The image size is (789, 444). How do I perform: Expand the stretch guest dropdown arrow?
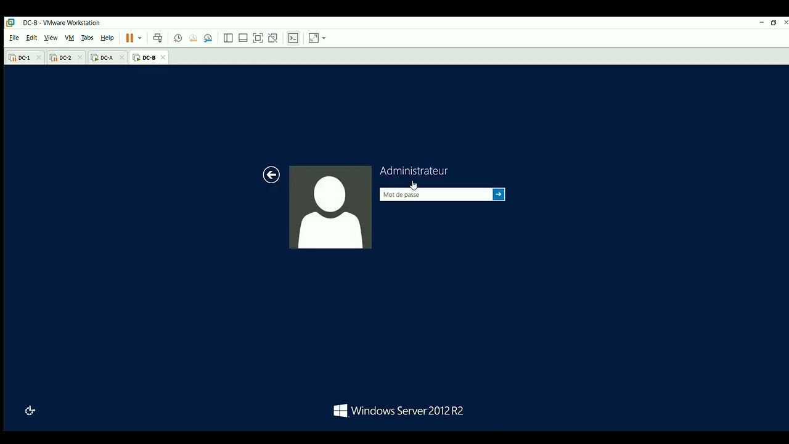(324, 38)
